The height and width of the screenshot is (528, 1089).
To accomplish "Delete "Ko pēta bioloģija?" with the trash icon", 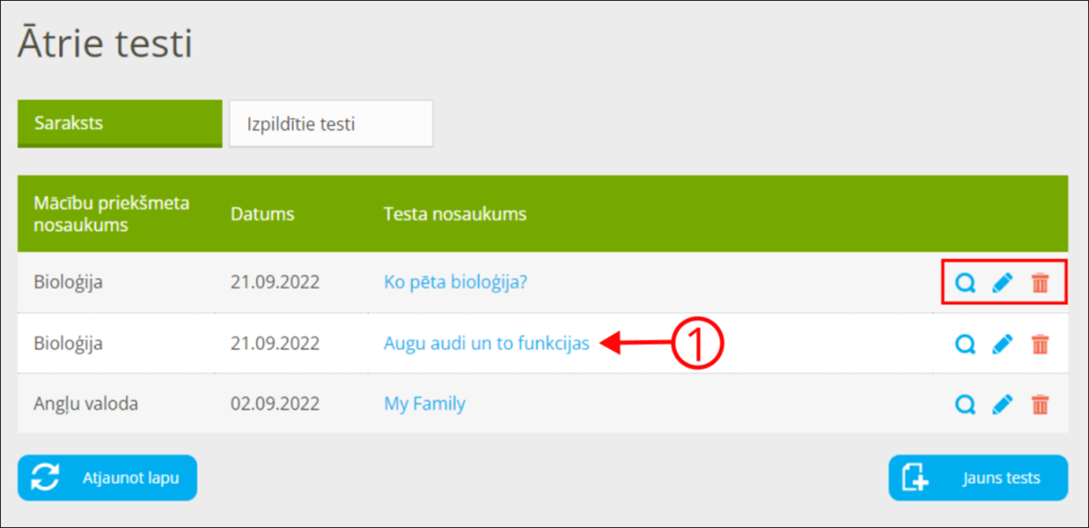I will (1040, 282).
